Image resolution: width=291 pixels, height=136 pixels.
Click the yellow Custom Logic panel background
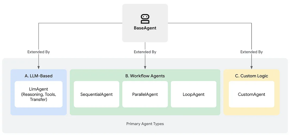(252, 111)
